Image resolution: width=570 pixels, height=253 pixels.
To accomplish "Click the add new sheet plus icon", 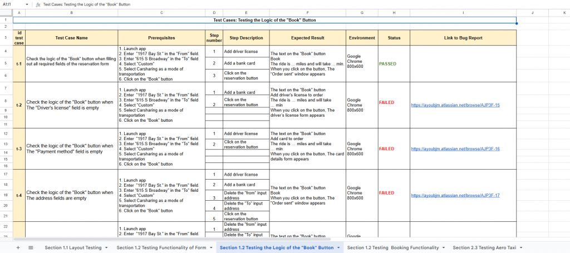I will tap(18, 247).
